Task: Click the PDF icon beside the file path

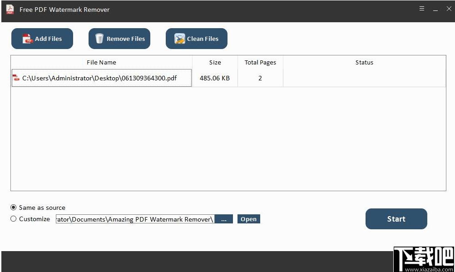Action: click(x=16, y=78)
